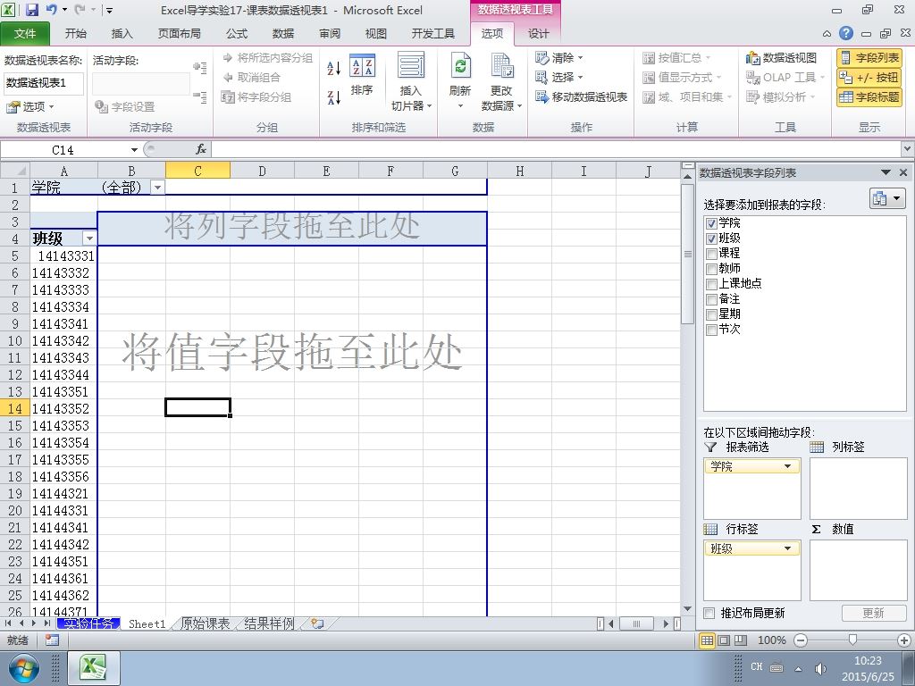This screenshot has width=915, height=686.
Task: Open 学院 field dropdown in 报表筛选 area
Action: point(787,466)
